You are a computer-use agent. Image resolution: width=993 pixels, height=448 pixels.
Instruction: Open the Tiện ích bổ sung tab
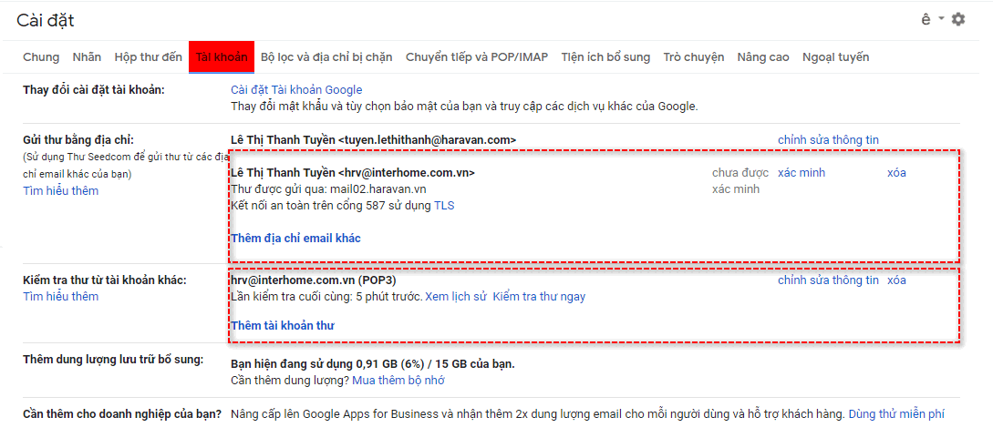coord(605,56)
